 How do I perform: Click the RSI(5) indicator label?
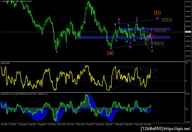[5, 63]
